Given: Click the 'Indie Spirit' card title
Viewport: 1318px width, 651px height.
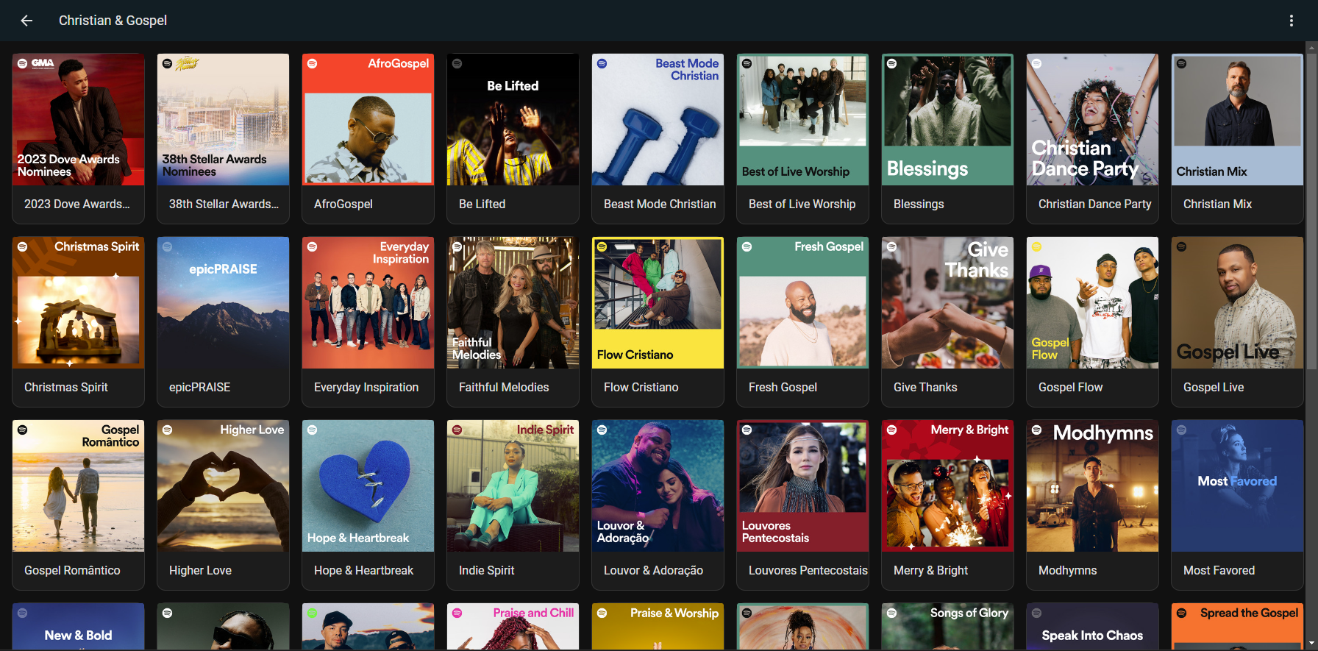Looking at the screenshot, I should (486, 570).
